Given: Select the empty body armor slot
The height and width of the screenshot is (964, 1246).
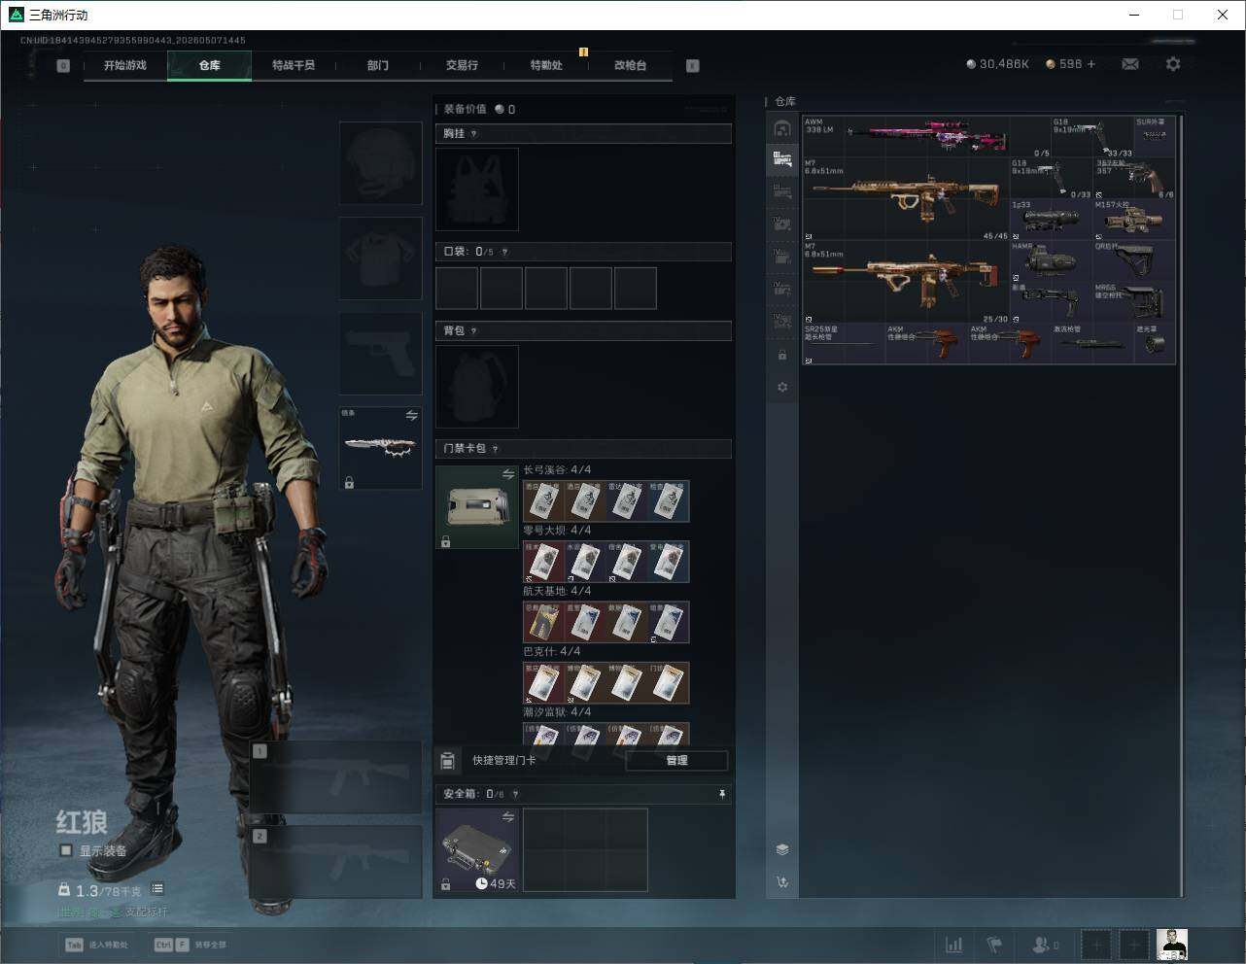Looking at the screenshot, I should tap(380, 258).
